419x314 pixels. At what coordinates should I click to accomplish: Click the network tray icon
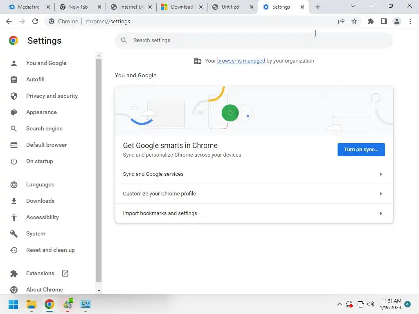[x=360, y=304]
